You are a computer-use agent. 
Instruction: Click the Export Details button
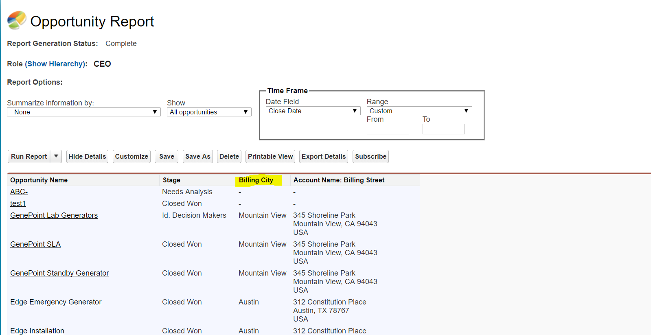pos(324,156)
